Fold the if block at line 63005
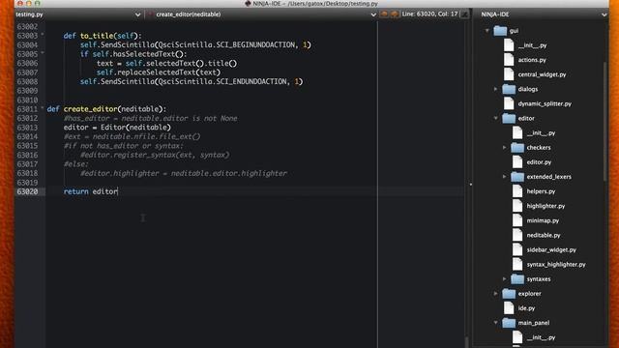Screen dimensions: 619x348 (43, 53)
